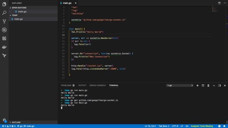Screen dimensions: 228x128
Task: Select main.go under Open Editors
Action: (33, 11)
